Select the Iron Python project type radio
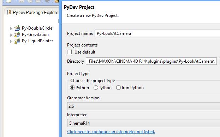Image resolution: width=220 pixels, height=137 pixels. (118, 88)
